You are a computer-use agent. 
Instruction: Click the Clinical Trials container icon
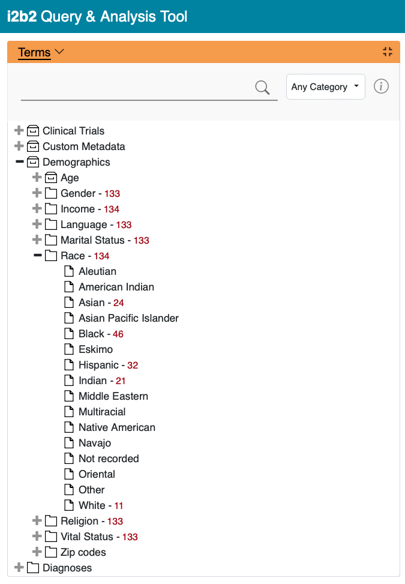(33, 131)
